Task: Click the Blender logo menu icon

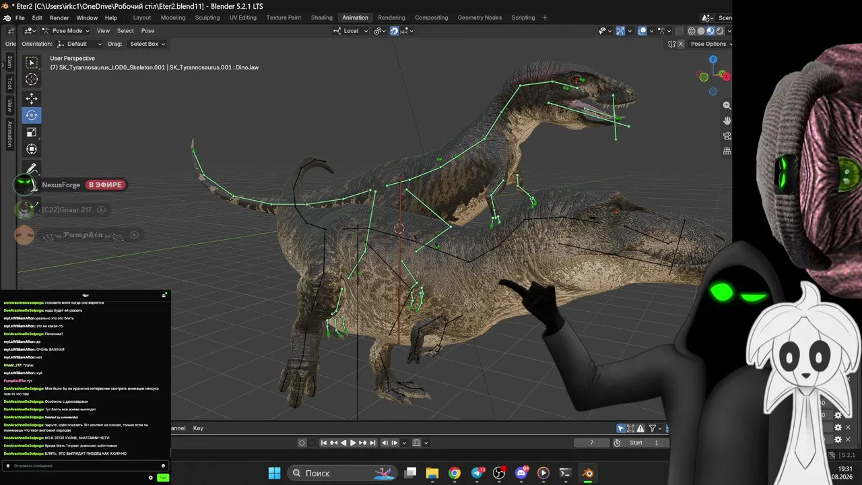Action: click(x=7, y=18)
